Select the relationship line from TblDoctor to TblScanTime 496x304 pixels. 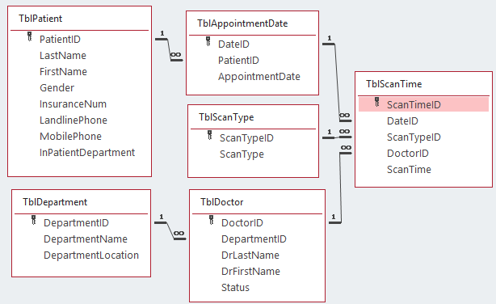pyautogui.click(x=340, y=188)
